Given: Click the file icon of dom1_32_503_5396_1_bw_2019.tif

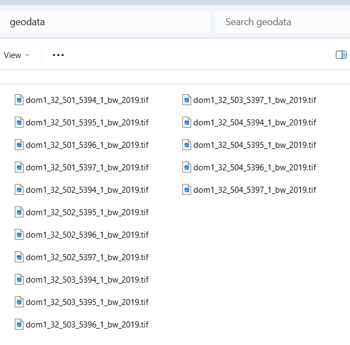Looking at the screenshot, I should (x=19, y=324).
